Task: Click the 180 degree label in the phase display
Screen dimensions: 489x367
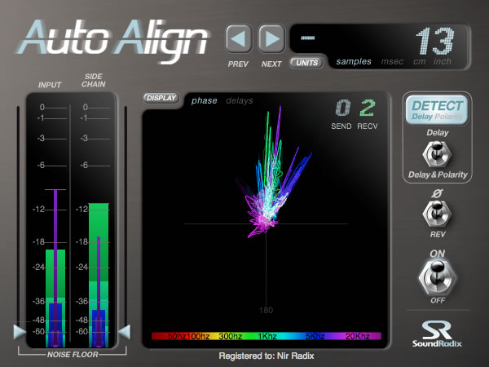Action: pyautogui.click(x=266, y=310)
